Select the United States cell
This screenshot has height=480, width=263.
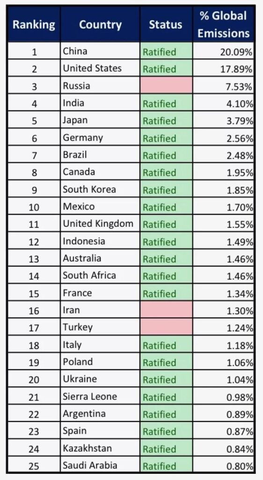pos(100,68)
